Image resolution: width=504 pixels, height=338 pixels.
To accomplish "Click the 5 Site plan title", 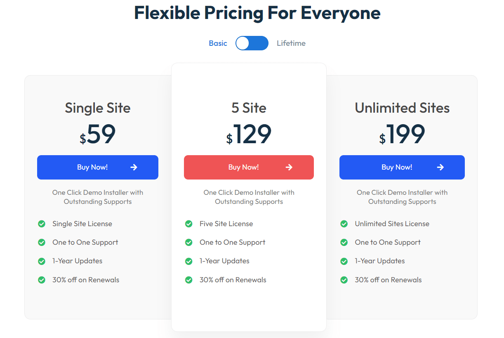I will (x=249, y=108).
